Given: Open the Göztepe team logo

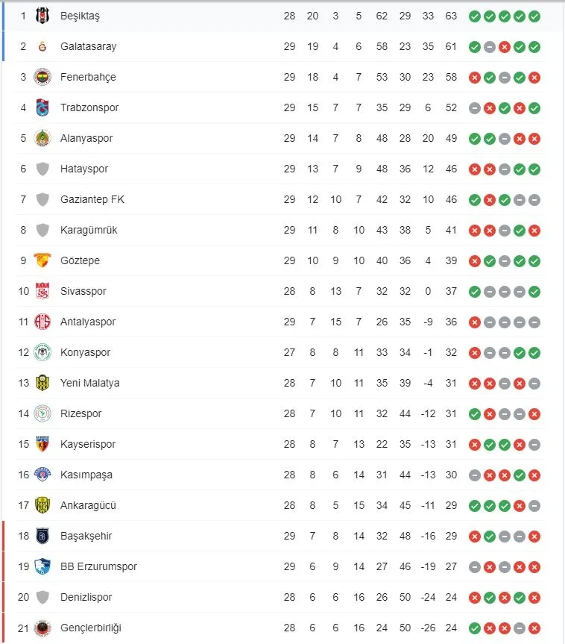Looking at the screenshot, I should point(42,260).
